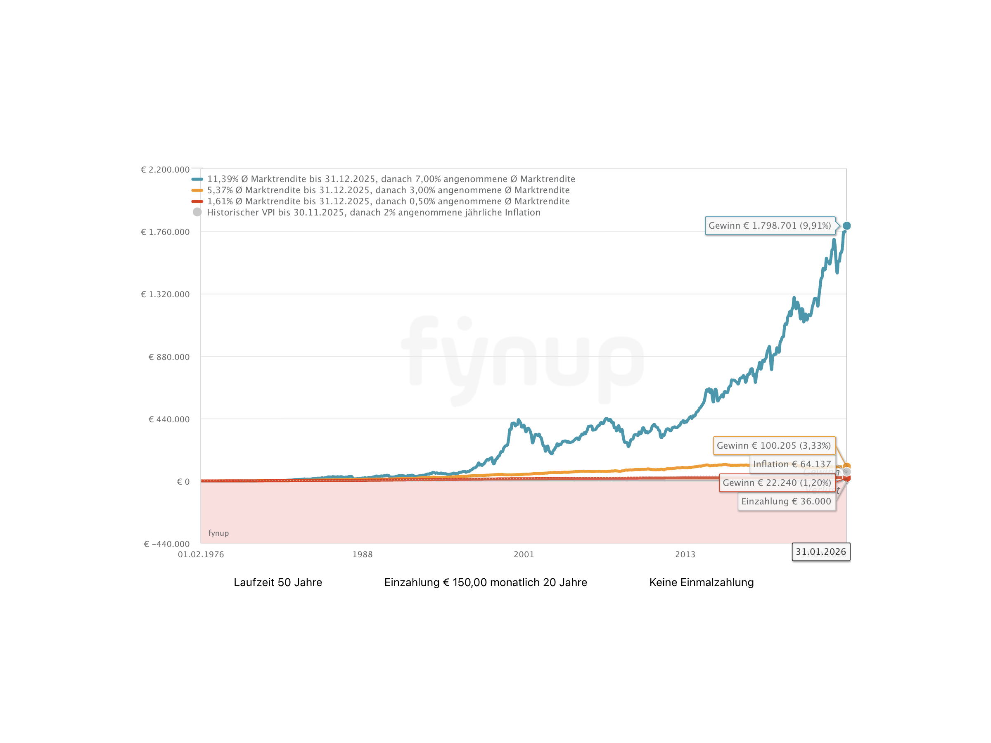Click the 2001 x-axis label
This screenshot has width=991, height=743.
524,554
